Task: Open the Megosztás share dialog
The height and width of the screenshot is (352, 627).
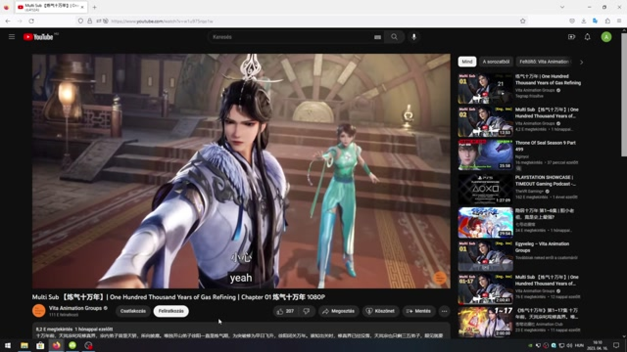Action: click(x=338, y=311)
